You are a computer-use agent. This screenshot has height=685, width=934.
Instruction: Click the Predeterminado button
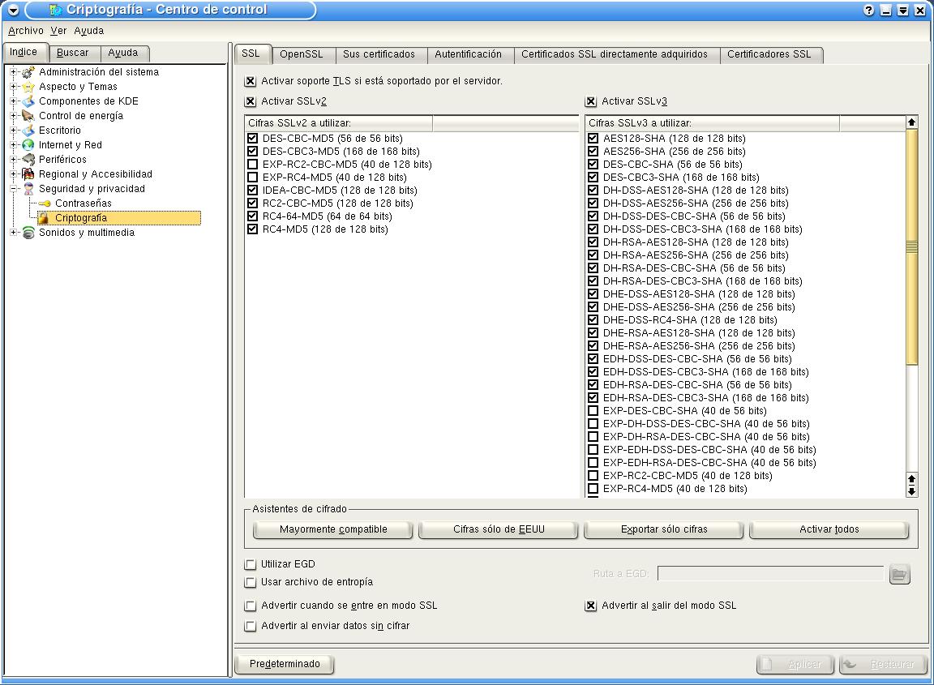click(x=284, y=664)
